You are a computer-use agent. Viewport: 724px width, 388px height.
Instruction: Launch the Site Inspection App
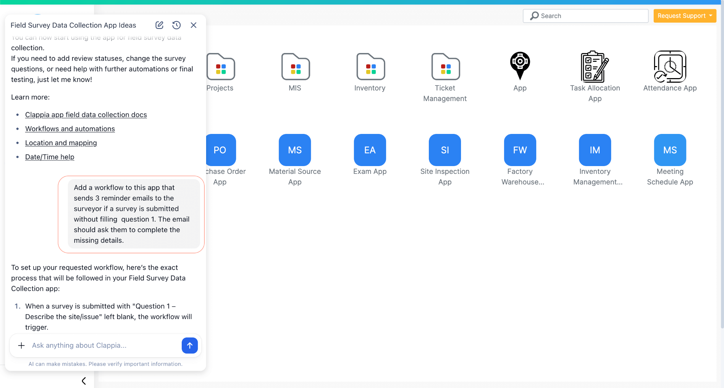coord(445,150)
